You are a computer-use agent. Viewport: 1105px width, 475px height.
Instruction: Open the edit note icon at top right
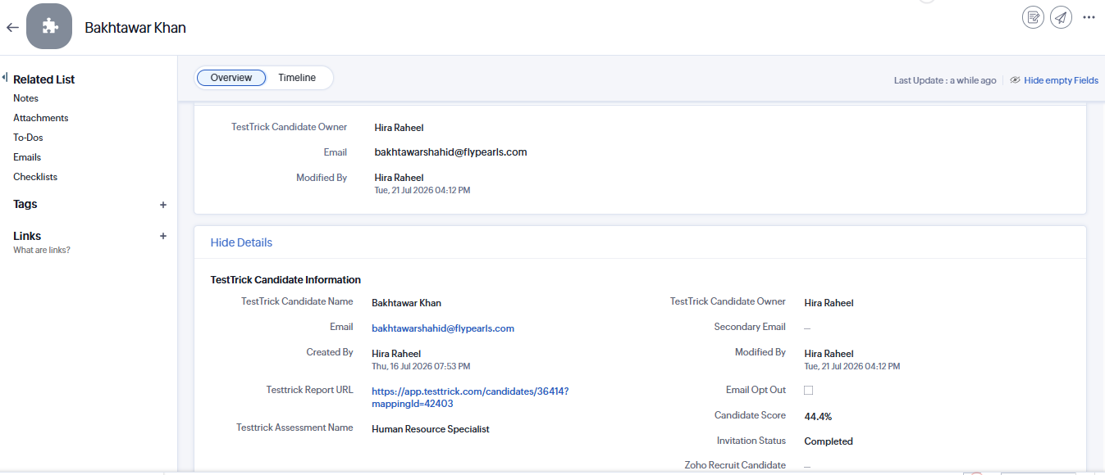pyautogui.click(x=1034, y=17)
